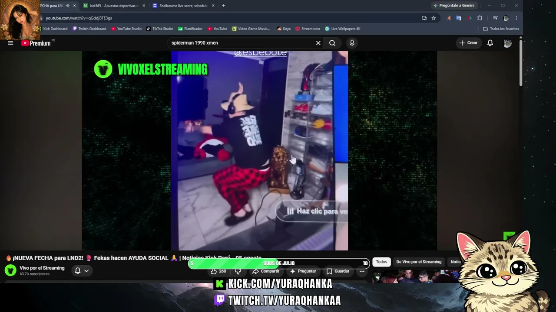Open more actions three-dot menu below video
Screen dimensions: 556x312
click(362, 271)
